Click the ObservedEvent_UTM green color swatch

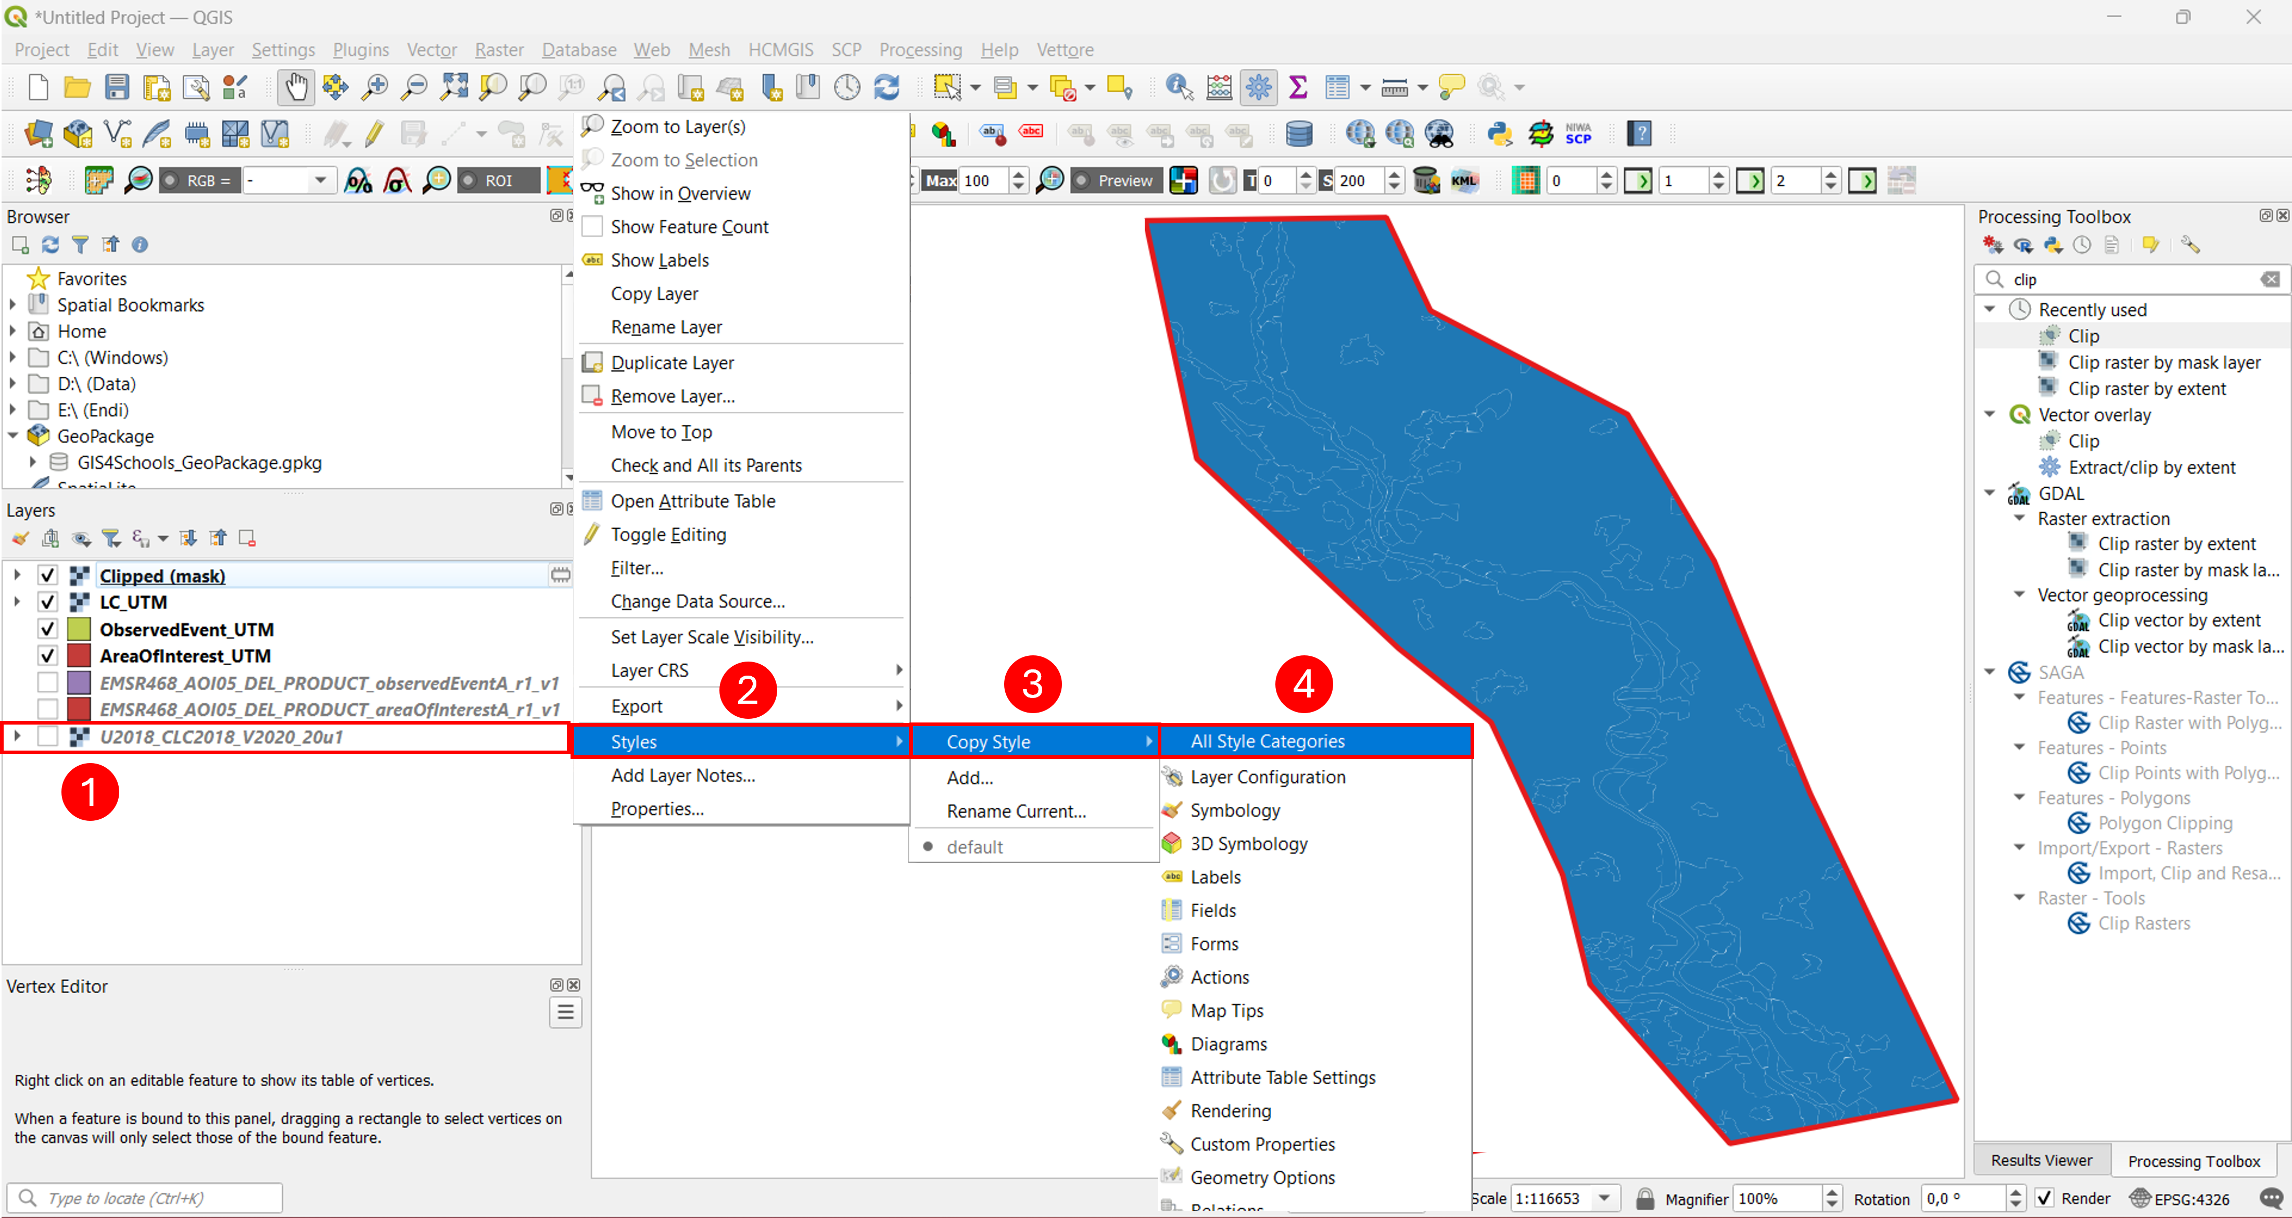pyautogui.click(x=79, y=630)
